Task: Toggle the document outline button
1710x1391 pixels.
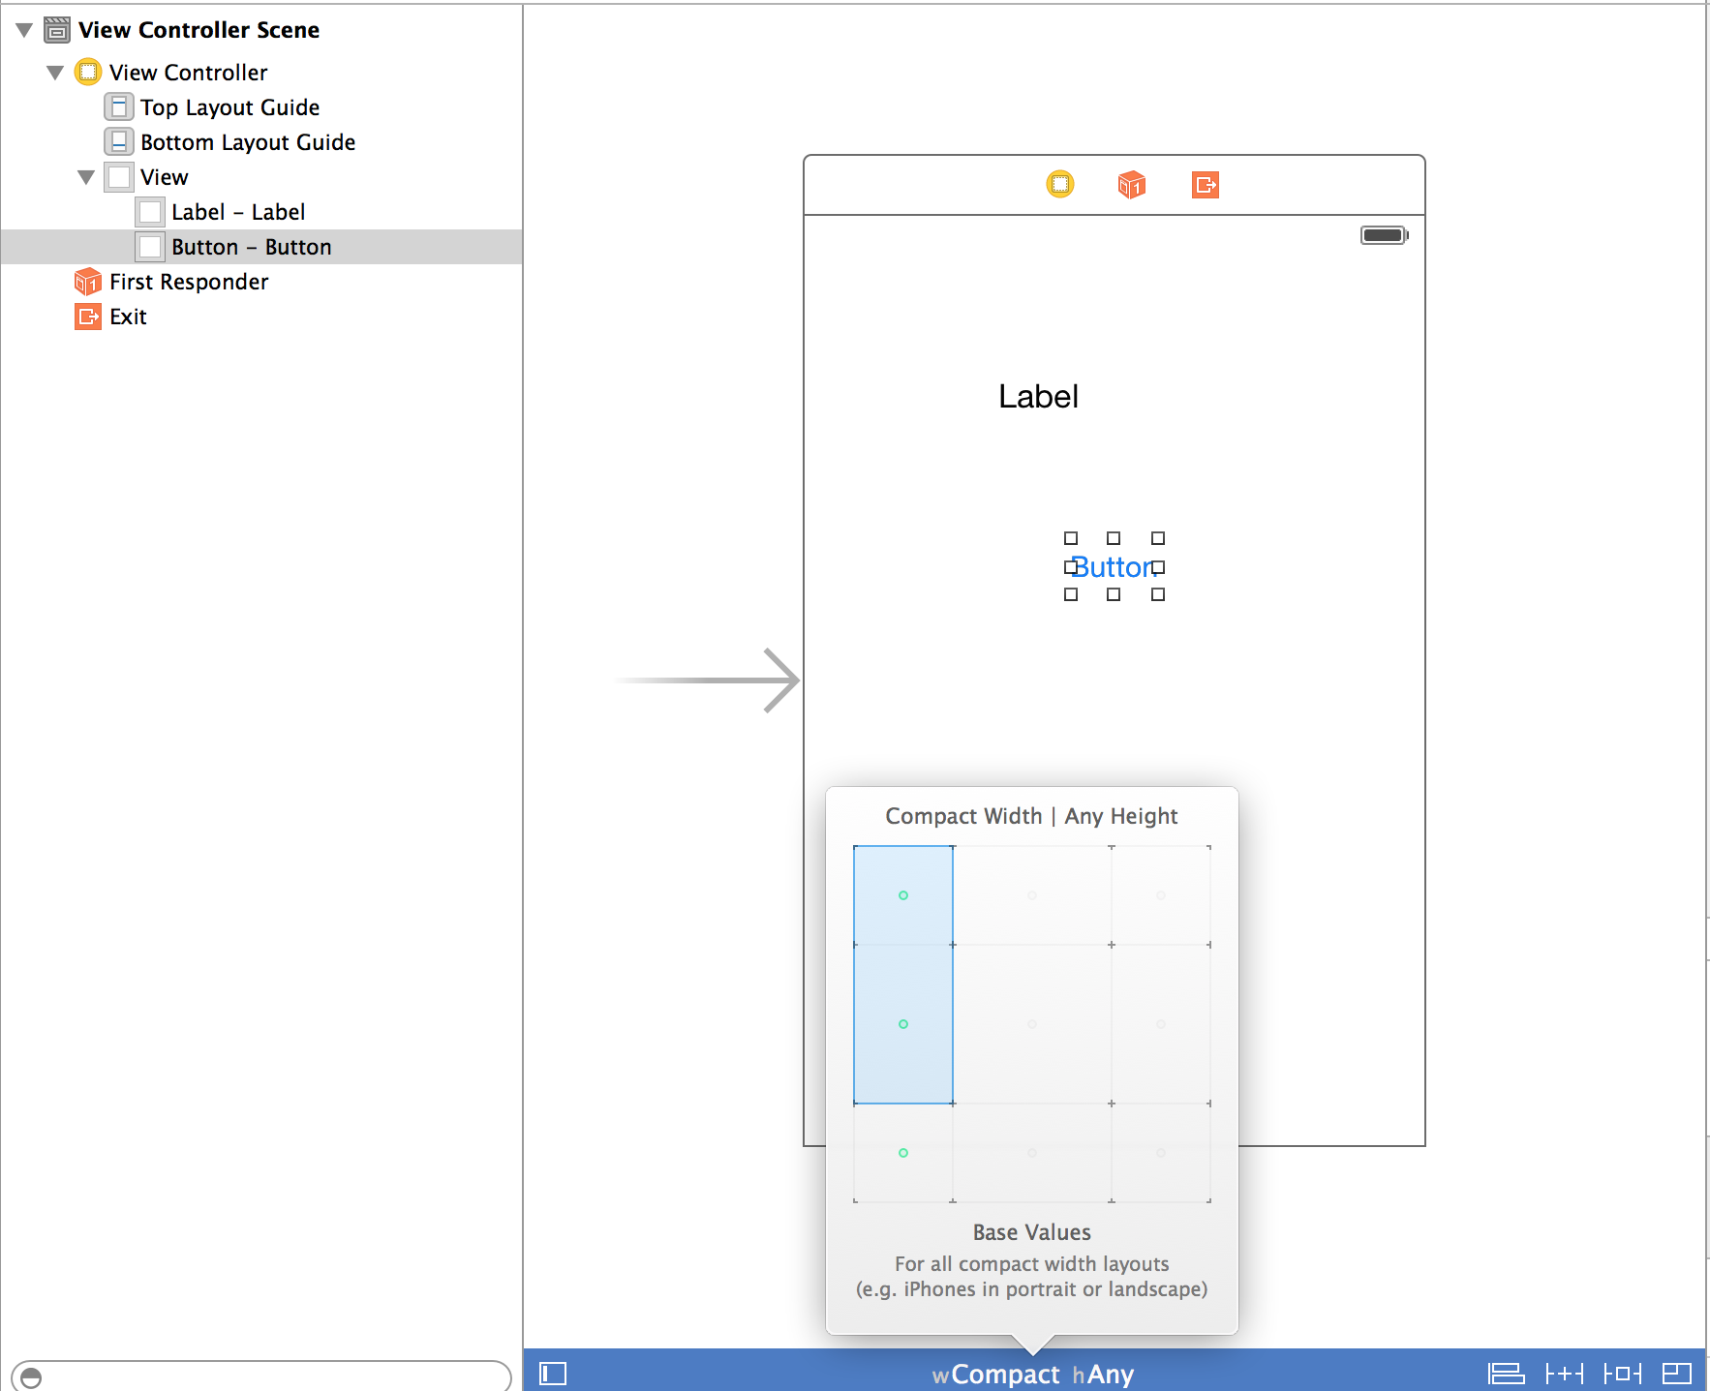Action: pyautogui.click(x=553, y=1374)
